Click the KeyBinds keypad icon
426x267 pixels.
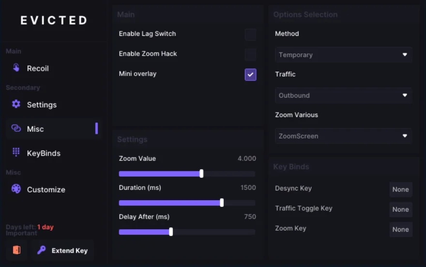pos(16,152)
